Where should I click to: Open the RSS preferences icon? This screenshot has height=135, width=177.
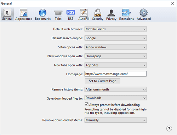(70, 14)
